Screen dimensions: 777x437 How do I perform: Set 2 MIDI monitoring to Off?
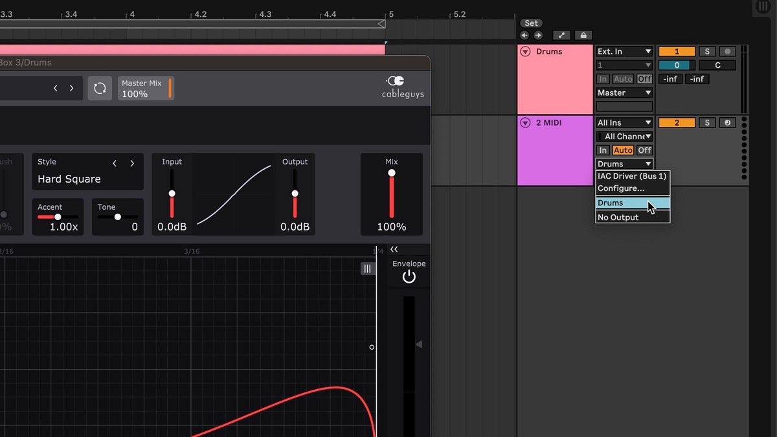point(644,150)
